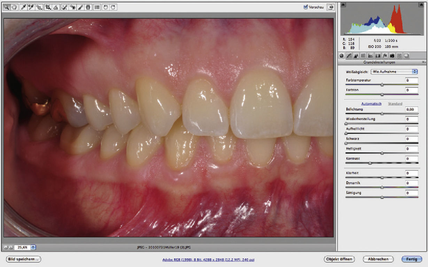This screenshot has height=267, width=428.
Task: Open the Camera Calibration tab
Action: [x=392, y=56]
